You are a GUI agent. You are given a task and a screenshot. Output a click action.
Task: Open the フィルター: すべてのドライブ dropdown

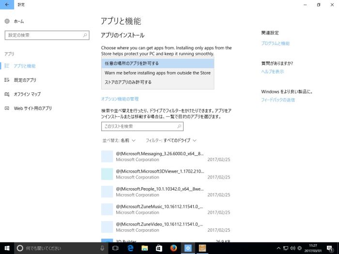[171, 140]
